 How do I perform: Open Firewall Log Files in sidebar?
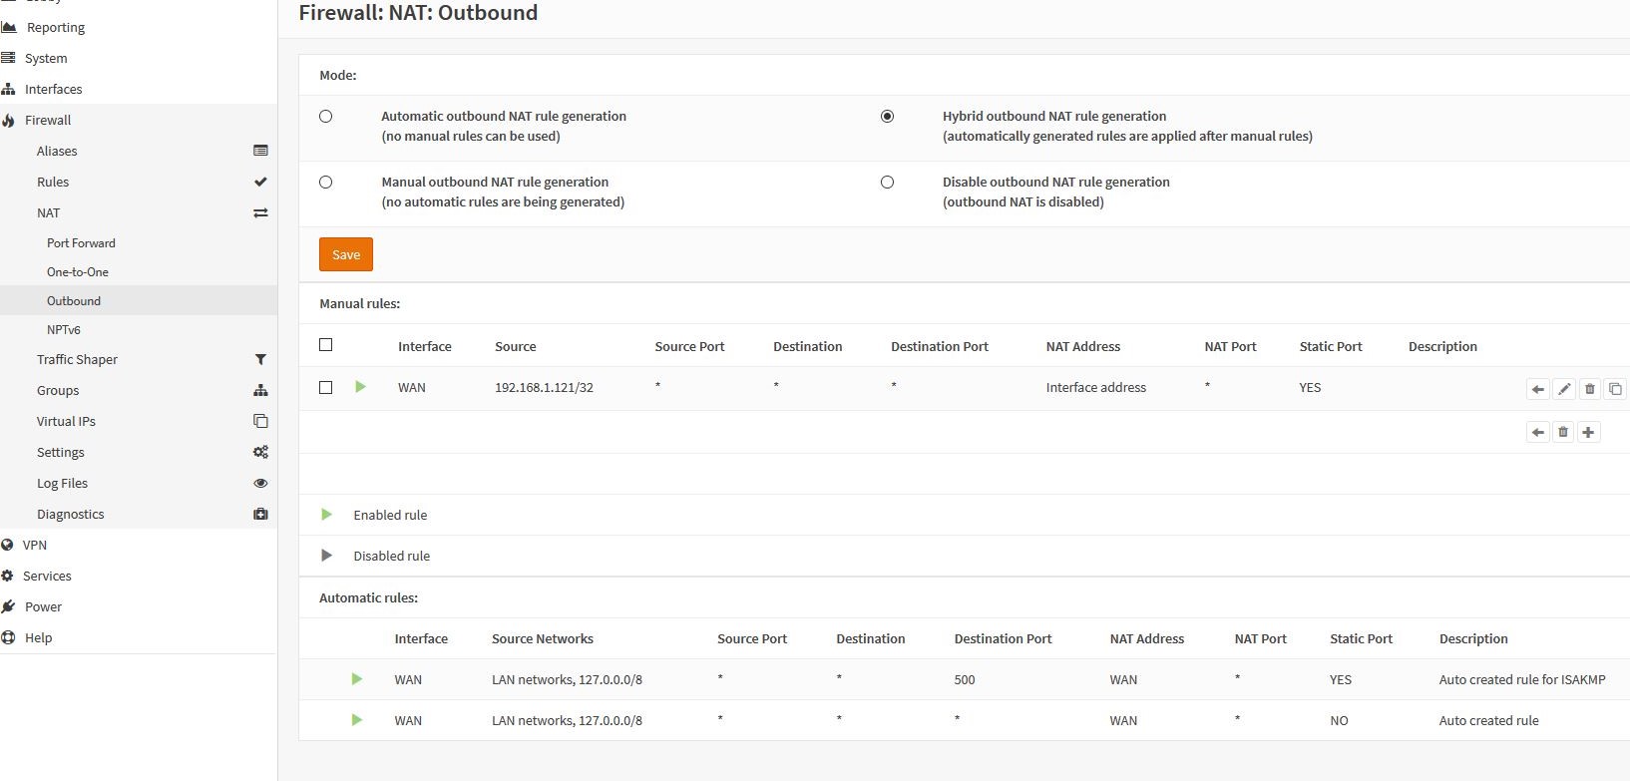click(x=62, y=483)
